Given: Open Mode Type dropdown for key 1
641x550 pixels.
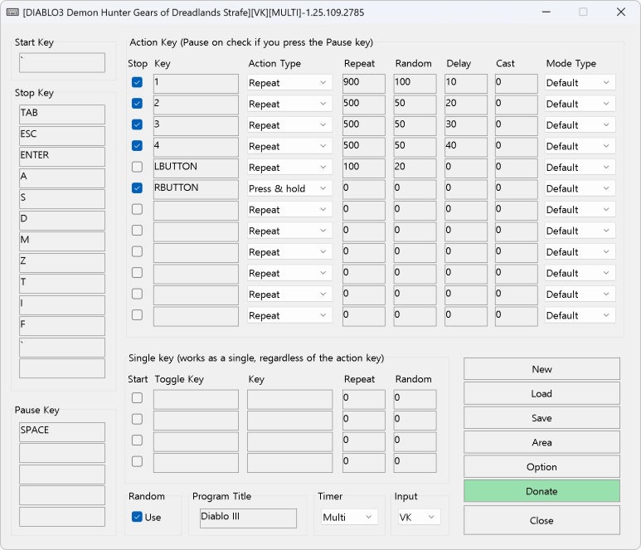Looking at the screenshot, I should tap(580, 83).
